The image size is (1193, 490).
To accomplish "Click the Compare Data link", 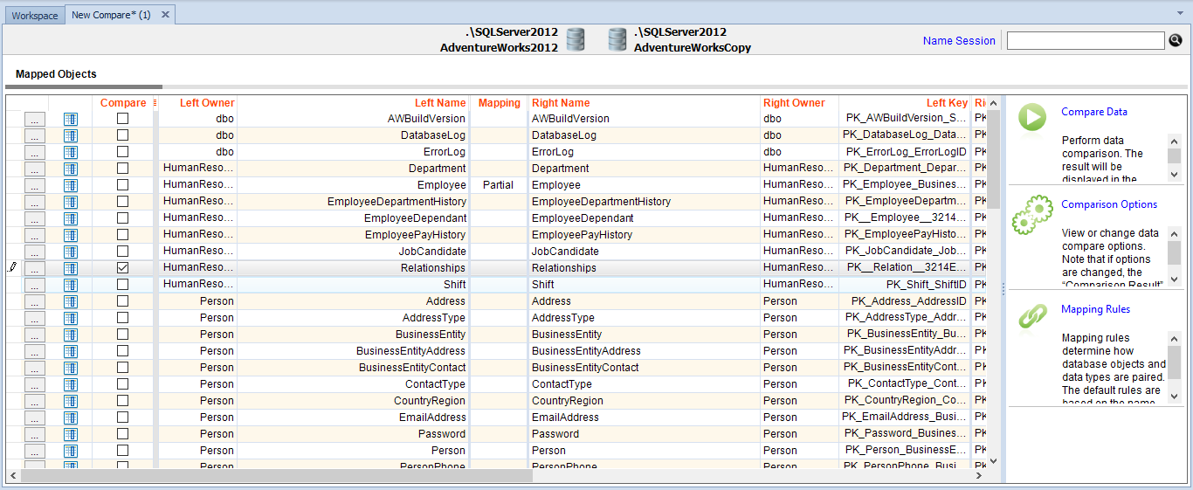I will coord(1094,112).
